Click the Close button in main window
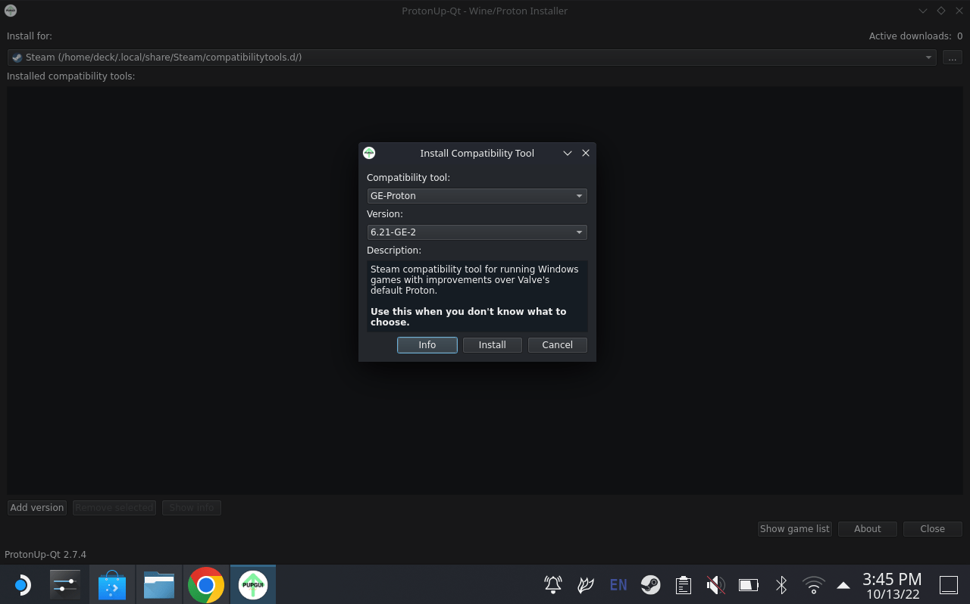 (x=933, y=529)
